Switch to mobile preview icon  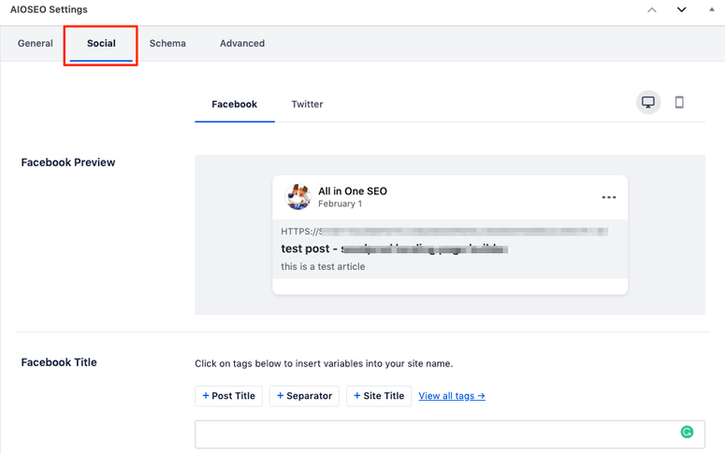pos(679,102)
